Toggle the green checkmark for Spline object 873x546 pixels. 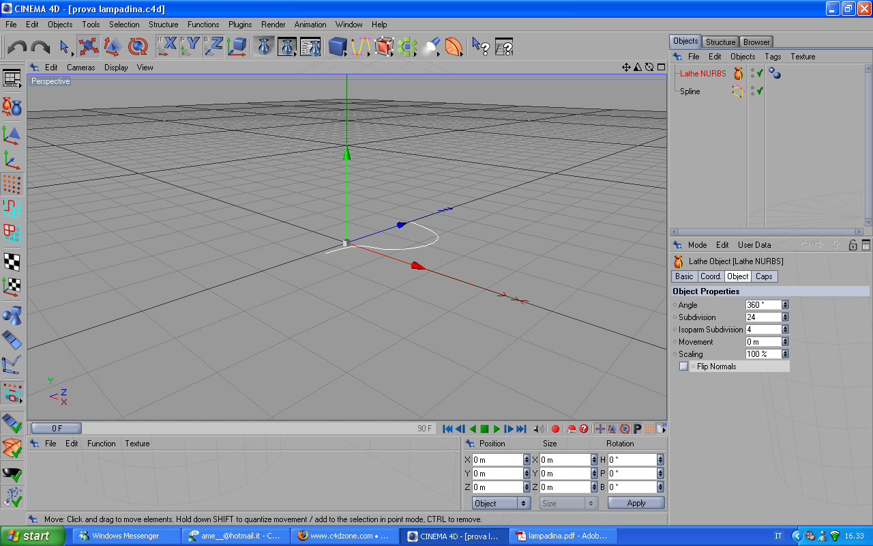(759, 91)
